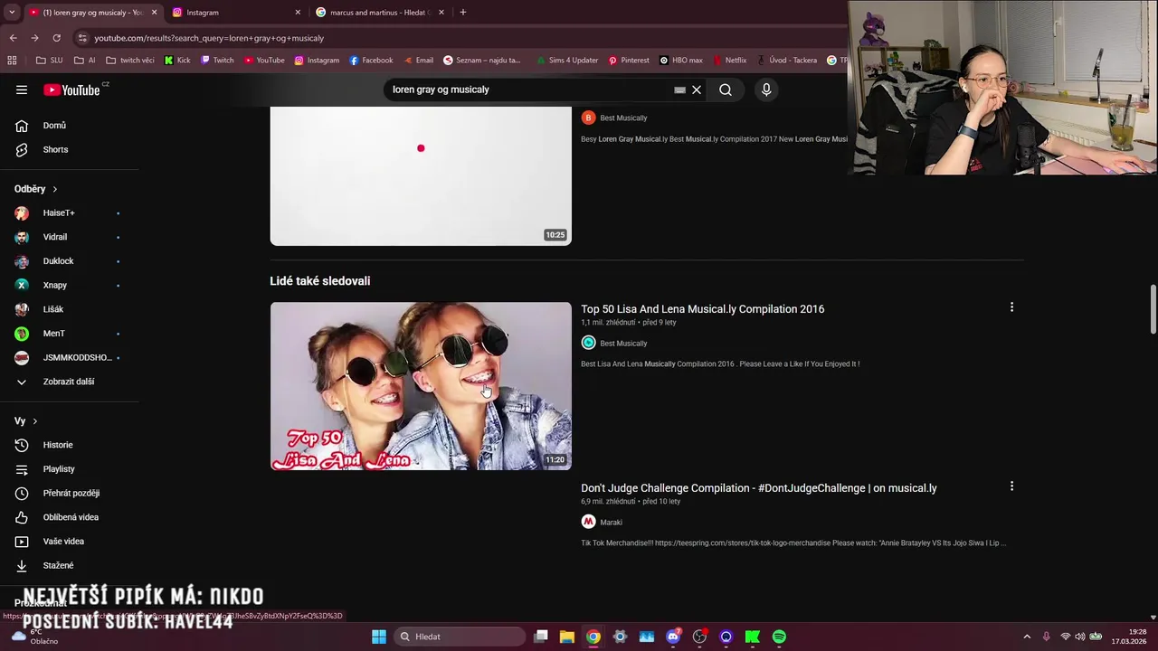Open the Sims 4 Updater bookmark
The image size is (1158, 651).
(x=565, y=61)
